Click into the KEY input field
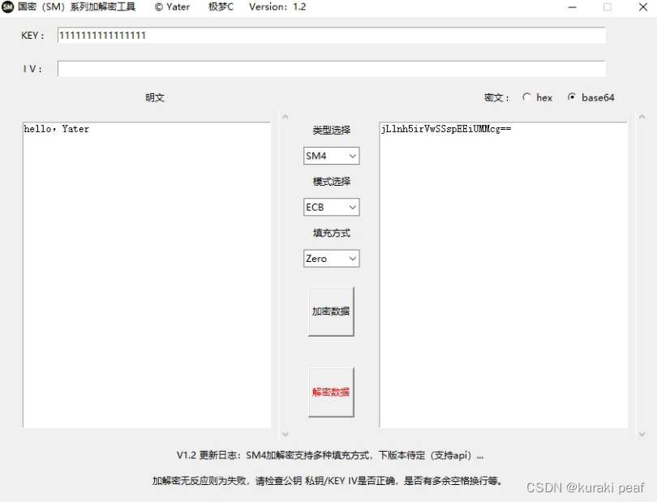This screenshot has width=657, height=502. [332, 35]
